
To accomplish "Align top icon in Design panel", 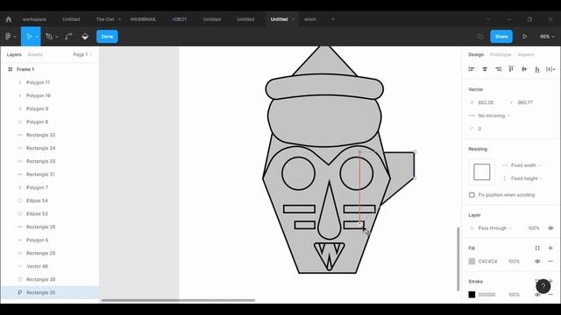I will [x=511, y=69].
